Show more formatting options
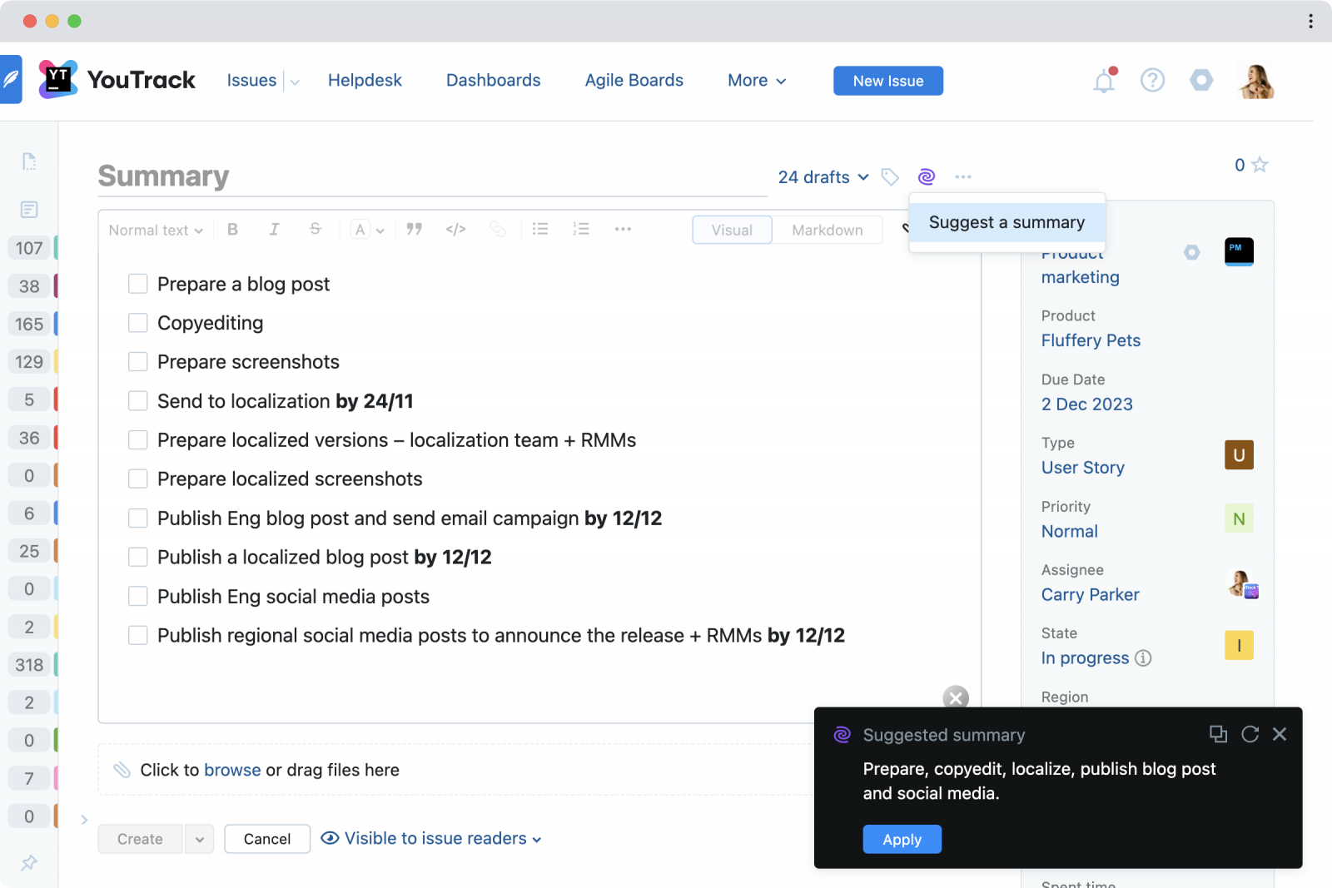 point(623,229)
